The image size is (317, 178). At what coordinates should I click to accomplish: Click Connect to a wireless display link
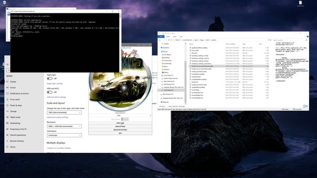click(59, 148)
